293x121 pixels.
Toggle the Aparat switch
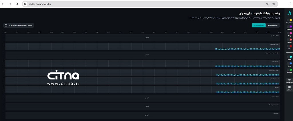point(290,57)
